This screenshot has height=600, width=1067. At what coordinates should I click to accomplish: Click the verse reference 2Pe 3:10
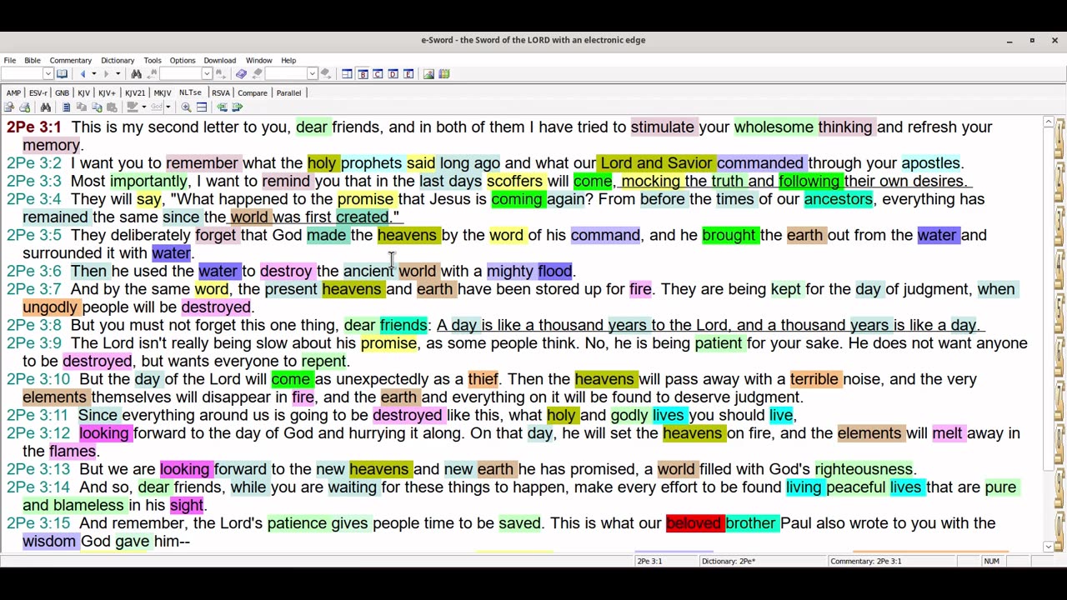(38, 379)
